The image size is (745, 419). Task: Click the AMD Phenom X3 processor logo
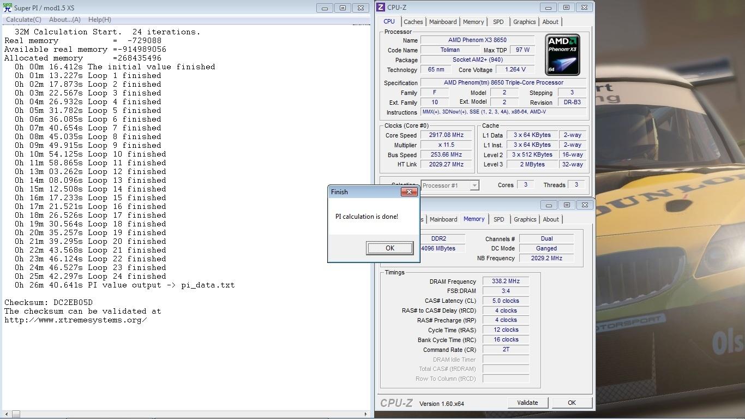(x=562, y=55)
